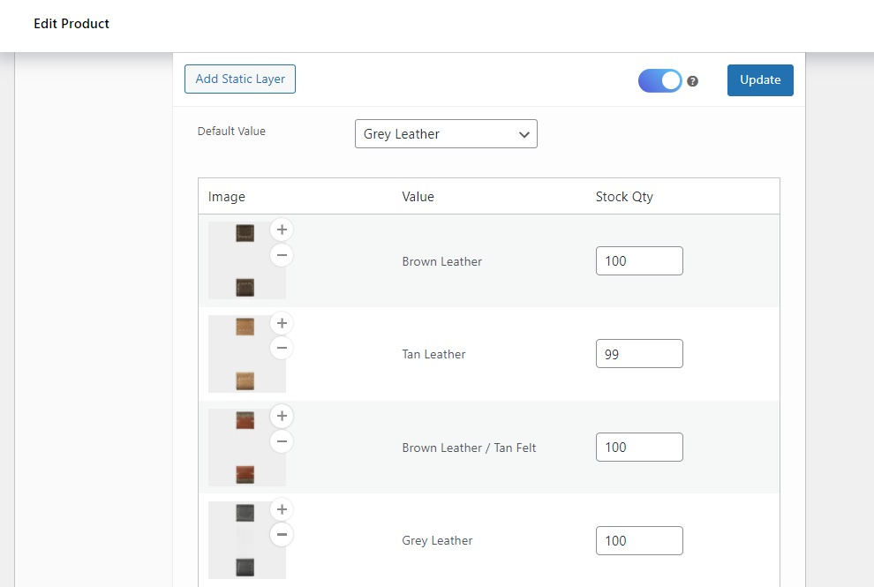This screenshot has width=874, height=587.
Task: Increment Brown Leather stock with plus icon
Action: (282, 230)
